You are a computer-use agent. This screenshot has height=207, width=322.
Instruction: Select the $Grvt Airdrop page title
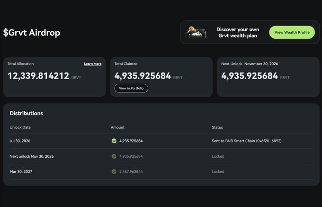pos(32,33)
